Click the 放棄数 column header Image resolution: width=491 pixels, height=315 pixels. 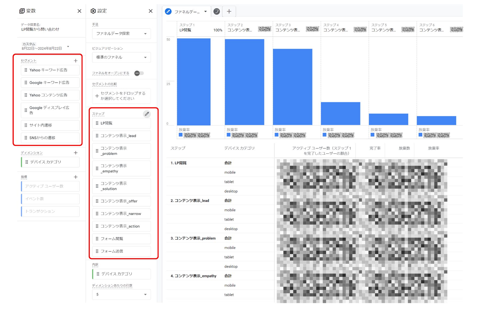(x=404, y=148)
